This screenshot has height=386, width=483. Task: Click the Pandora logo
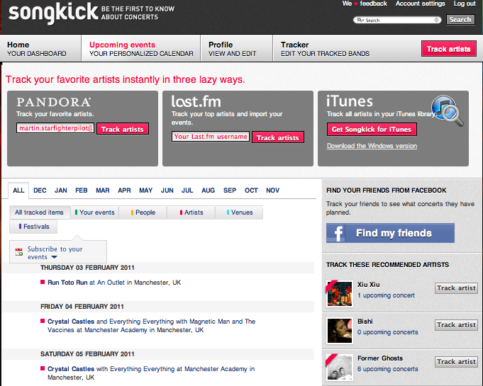click(54, 102)
